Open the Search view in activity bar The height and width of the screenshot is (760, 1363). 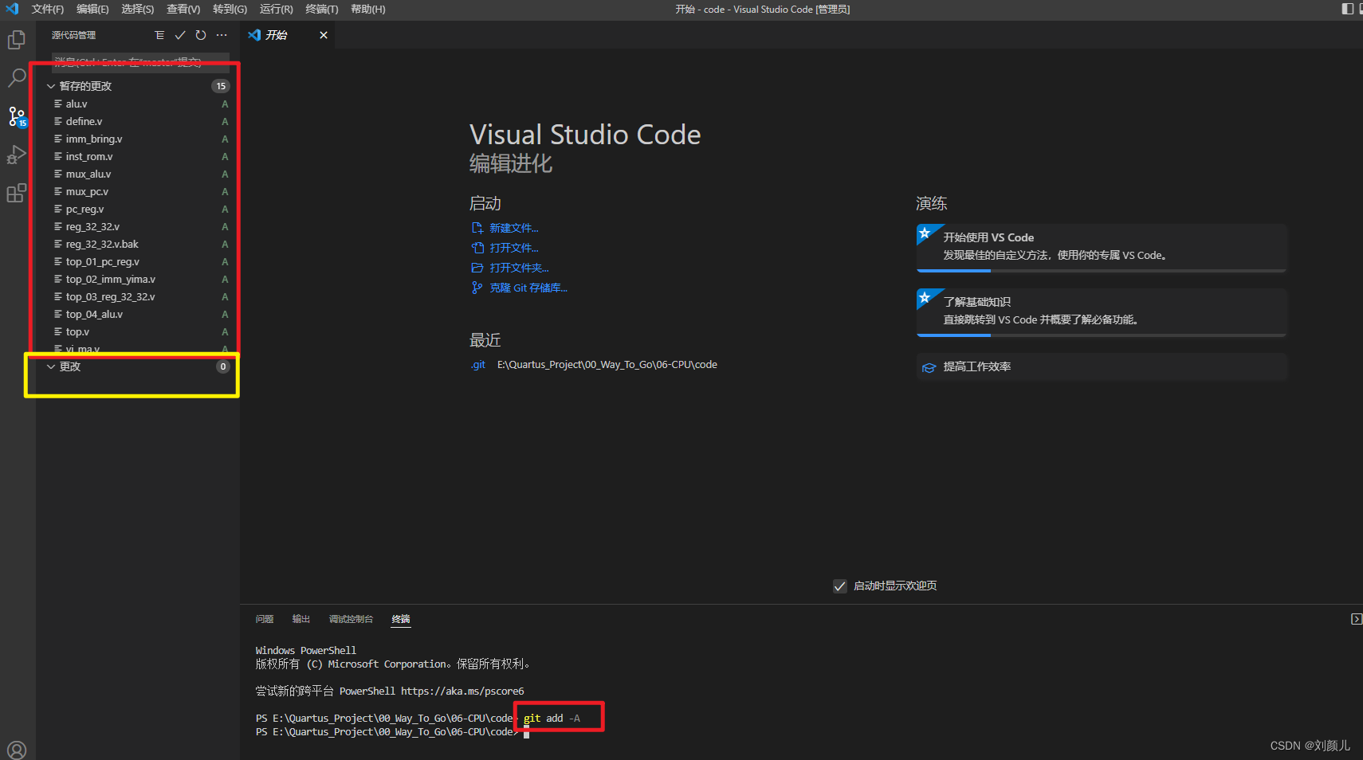pos(17,78)
